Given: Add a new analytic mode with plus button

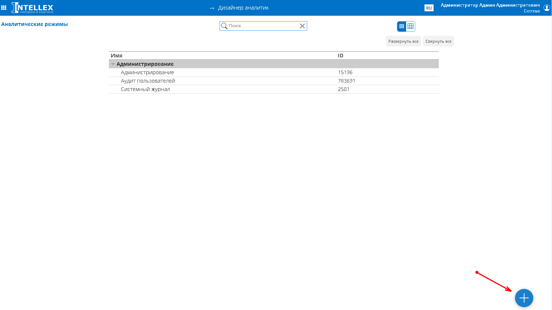Looking at the screenshot, I should click(524, 298).
